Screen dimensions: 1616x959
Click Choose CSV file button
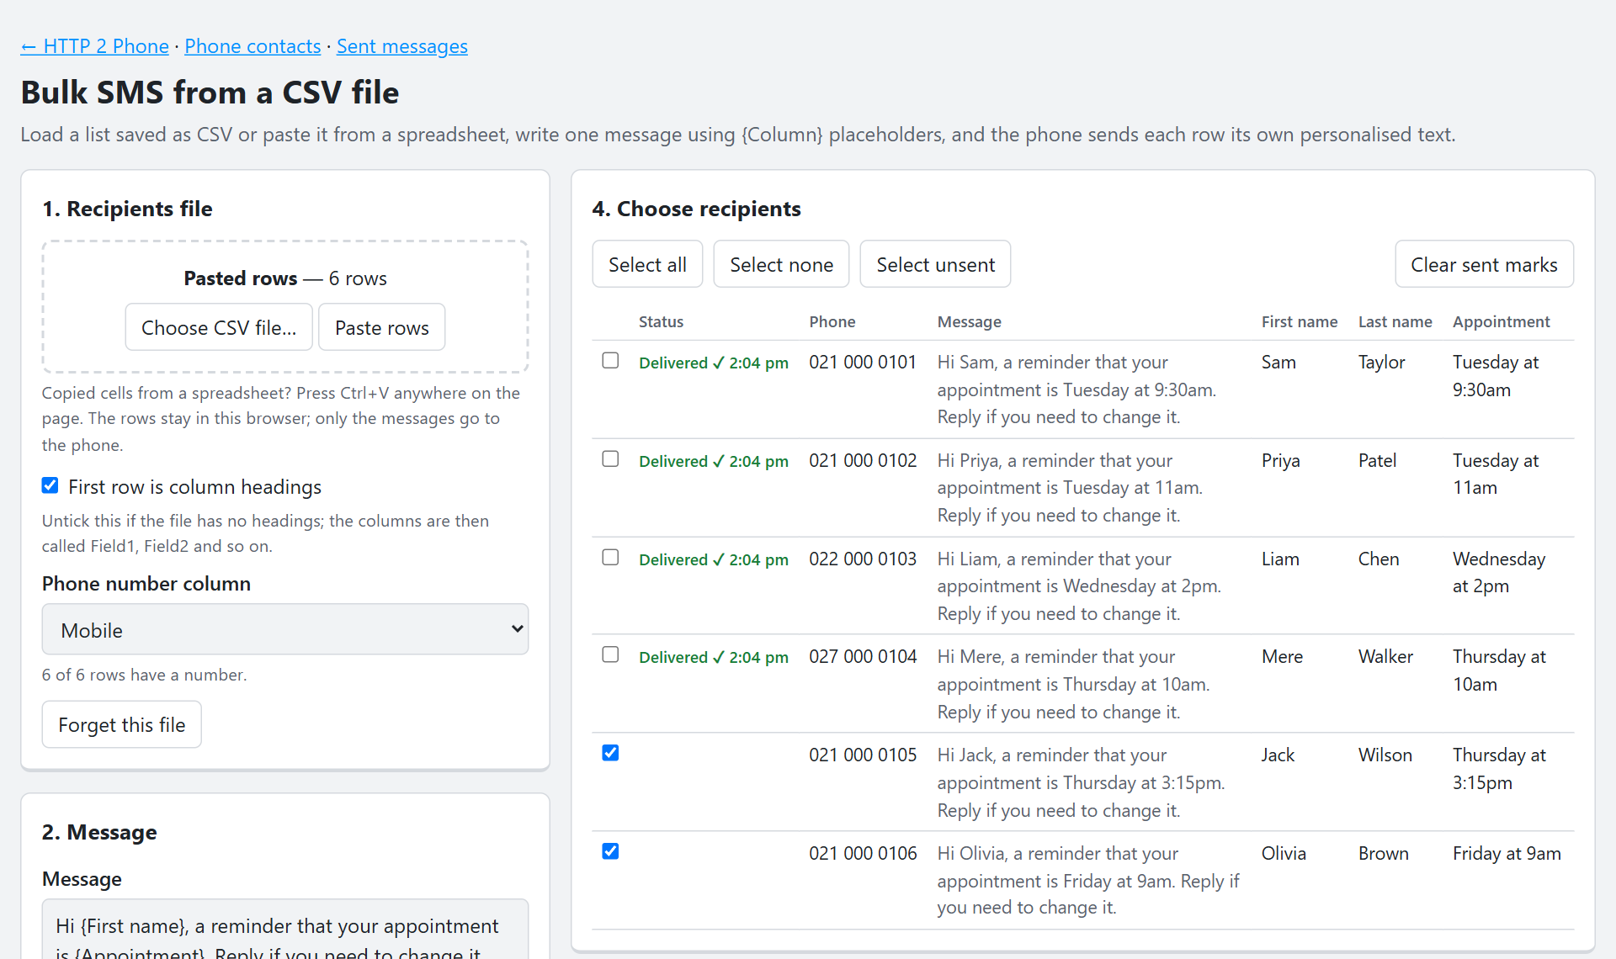pos(219,327)
